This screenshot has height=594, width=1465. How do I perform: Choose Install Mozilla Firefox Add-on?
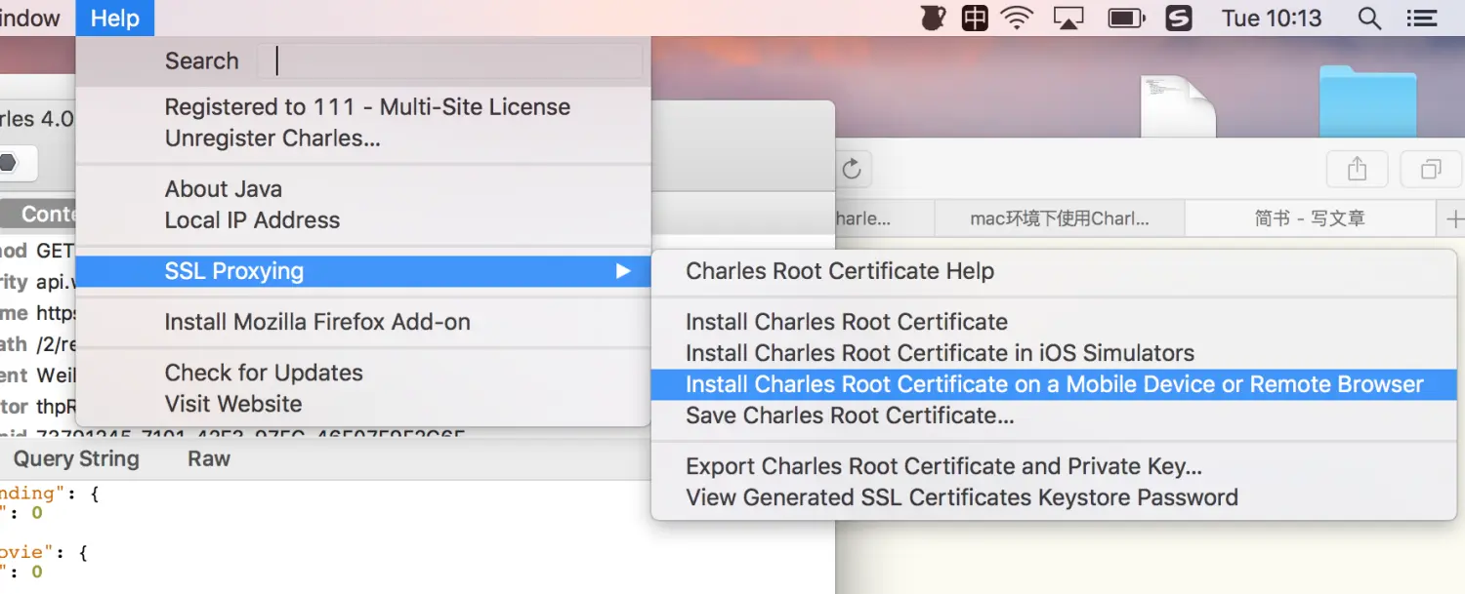(317, 322)
